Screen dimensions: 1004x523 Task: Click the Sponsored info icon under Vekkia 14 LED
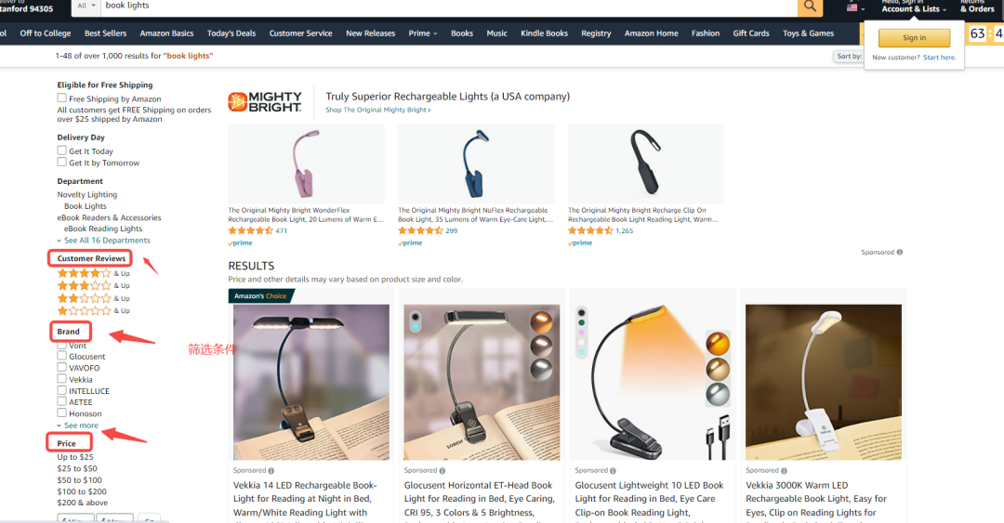[271, 470]
